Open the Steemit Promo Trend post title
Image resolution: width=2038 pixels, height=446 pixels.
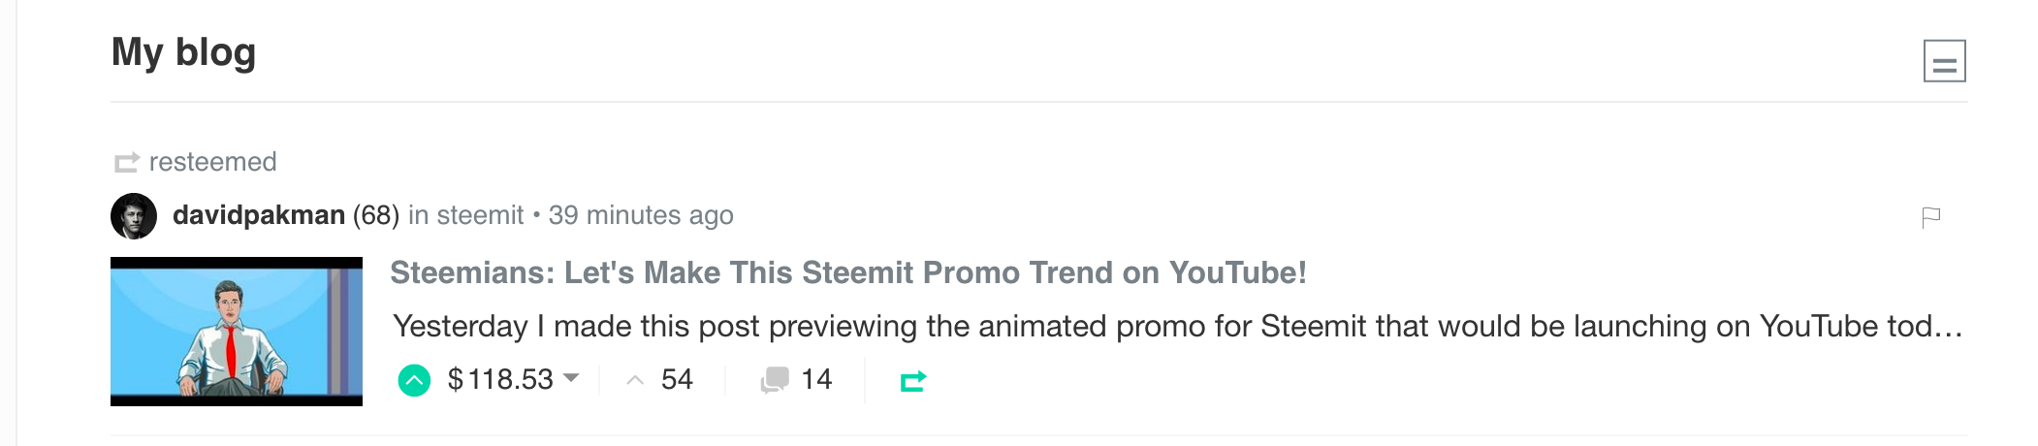(x=848, y=272)
